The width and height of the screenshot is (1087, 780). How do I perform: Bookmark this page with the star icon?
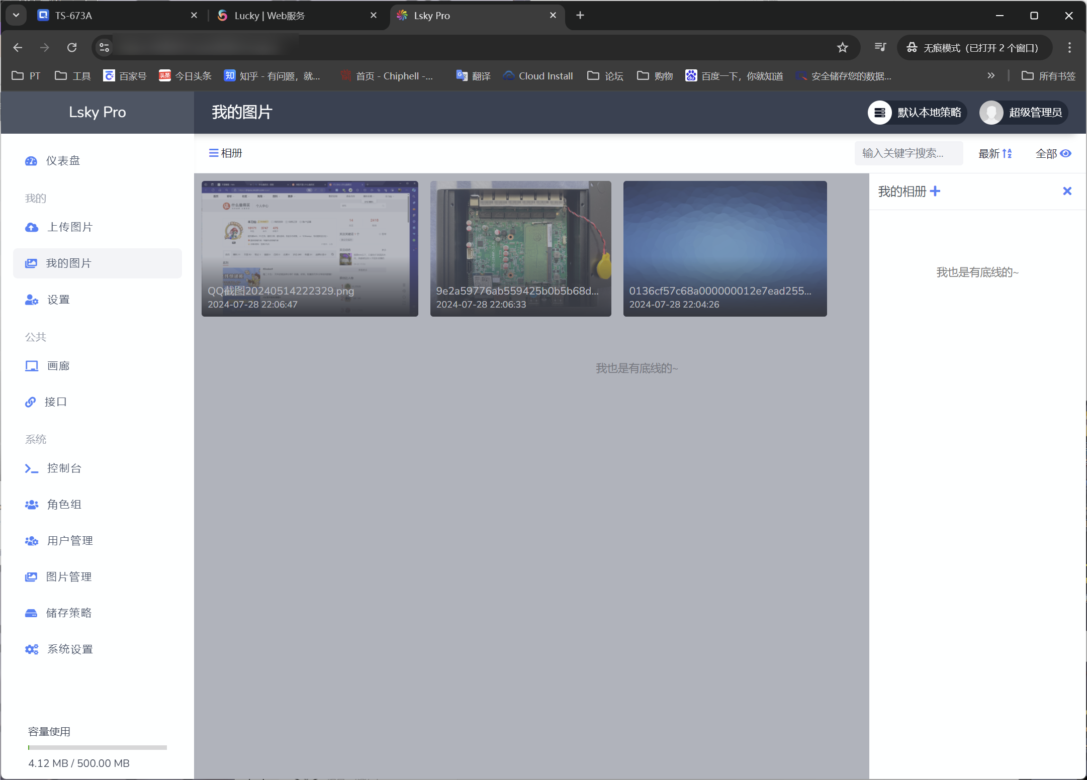coord(843,47)
